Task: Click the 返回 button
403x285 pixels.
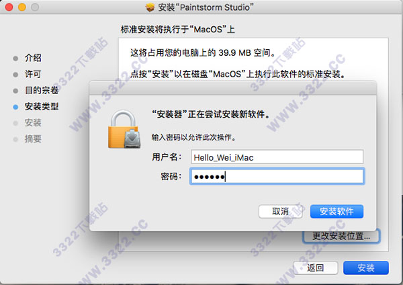Action: point(316,268)
